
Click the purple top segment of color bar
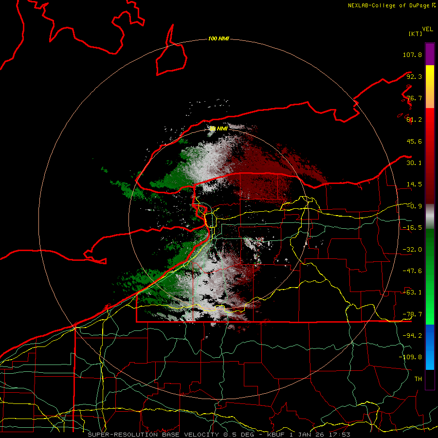(x=430, y=54)
